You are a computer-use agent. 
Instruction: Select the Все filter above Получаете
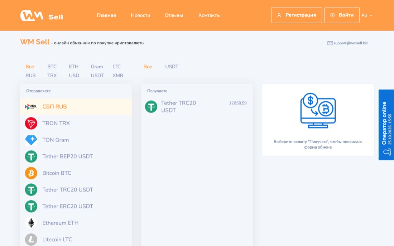pyautogui.click(x=148, y=67)
